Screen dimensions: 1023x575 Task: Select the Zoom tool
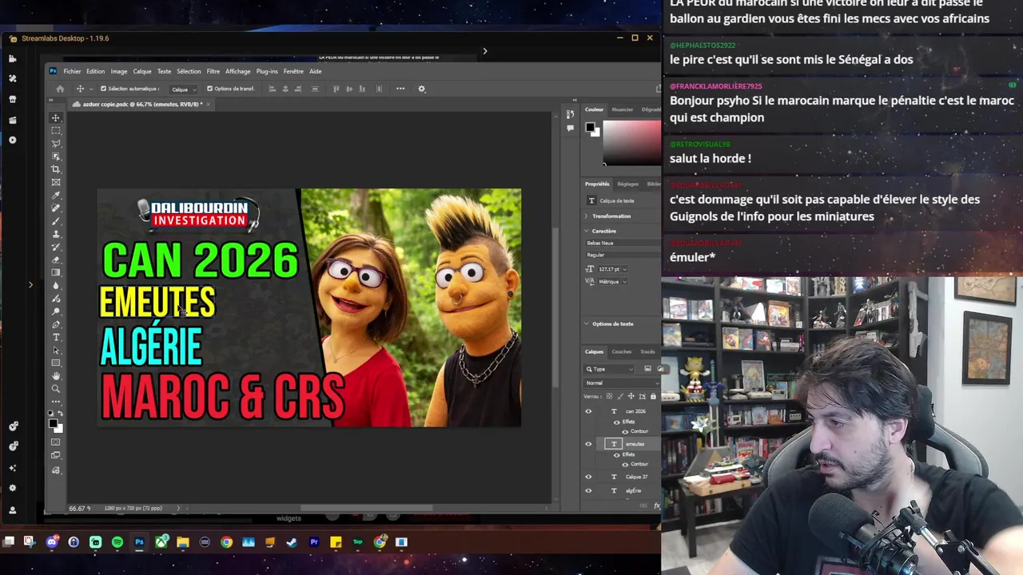(x=56, y=389)
